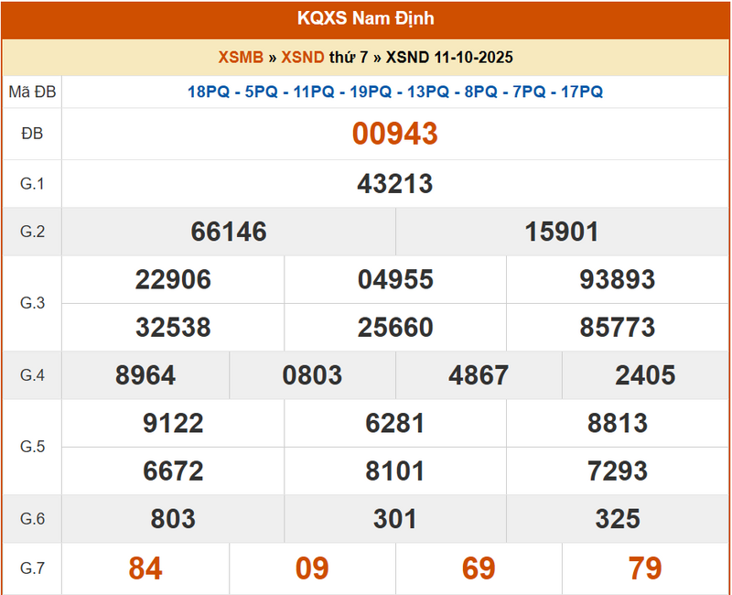Click the special prize codes row 18PQ - 5PQ
732x595 pixels.
coord(395,92)
